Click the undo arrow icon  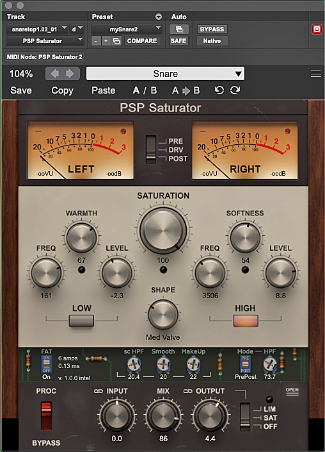point(219,90)
